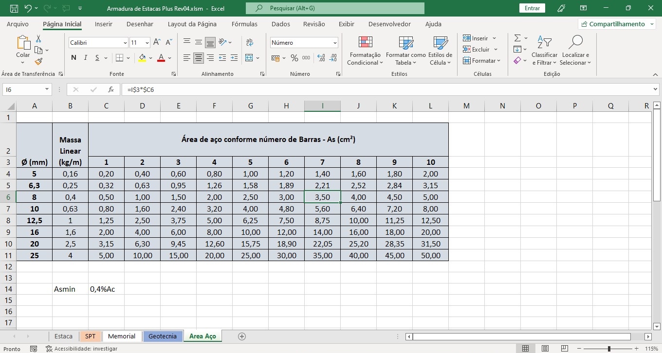Click the wrap text icon

point(250,43)
